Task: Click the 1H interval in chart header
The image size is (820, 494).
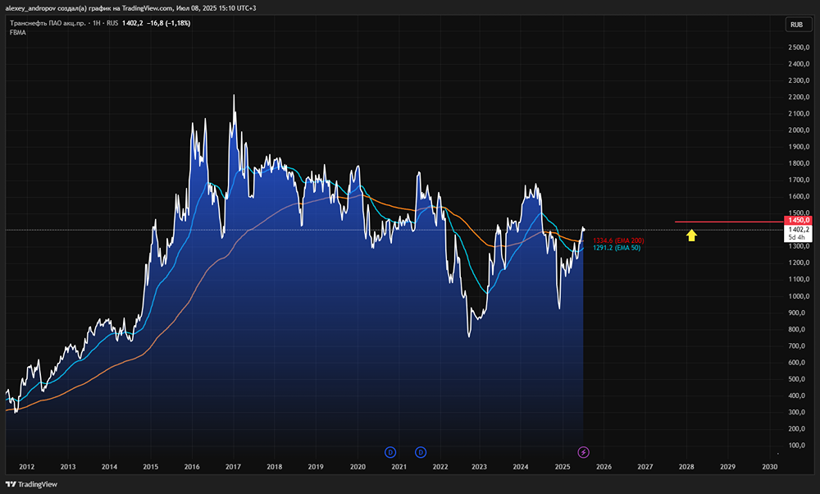Action: coord(96,23)
